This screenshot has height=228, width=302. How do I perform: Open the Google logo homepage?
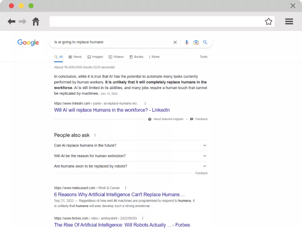[x=28, y=43]
